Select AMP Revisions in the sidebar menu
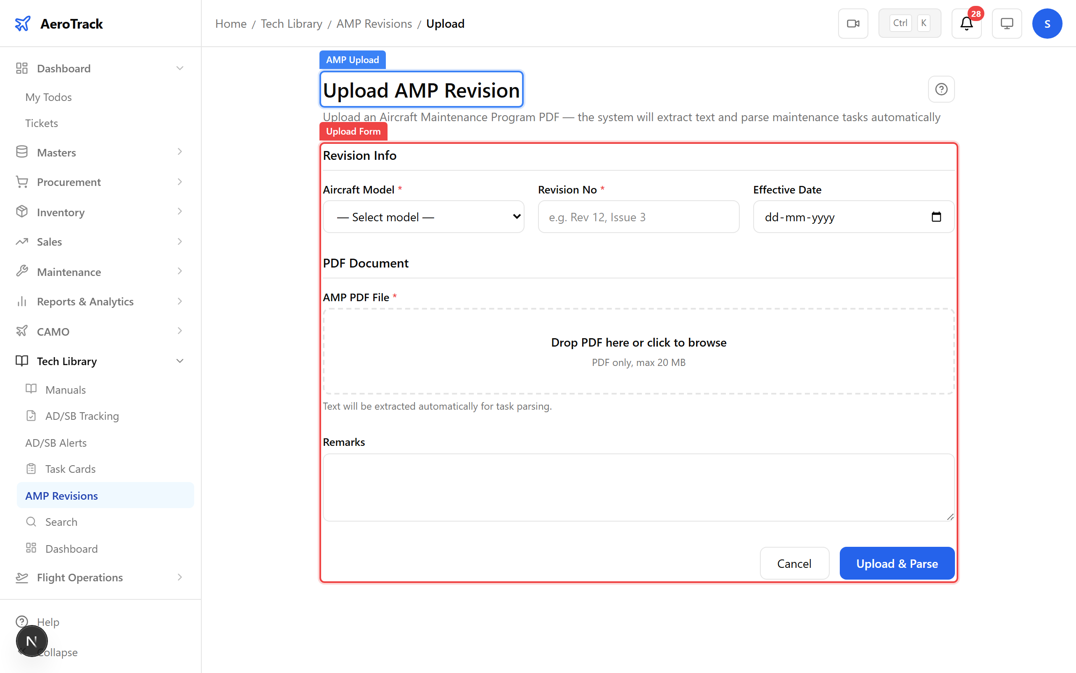This screenshot has height=673, width=1076. [61, 495]
